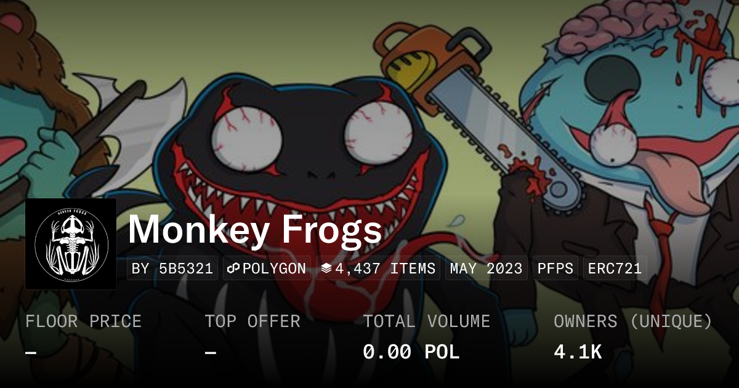Image resolution: width=739 pixels, height=388 pixels.
Task: Click the MAY 2023 date badge
Action: coord(487,269)
